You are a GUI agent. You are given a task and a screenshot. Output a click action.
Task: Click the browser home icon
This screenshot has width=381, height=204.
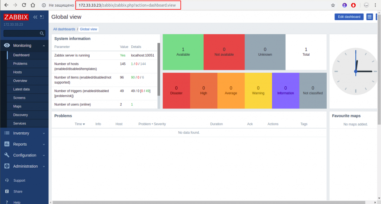pos(33,5)
